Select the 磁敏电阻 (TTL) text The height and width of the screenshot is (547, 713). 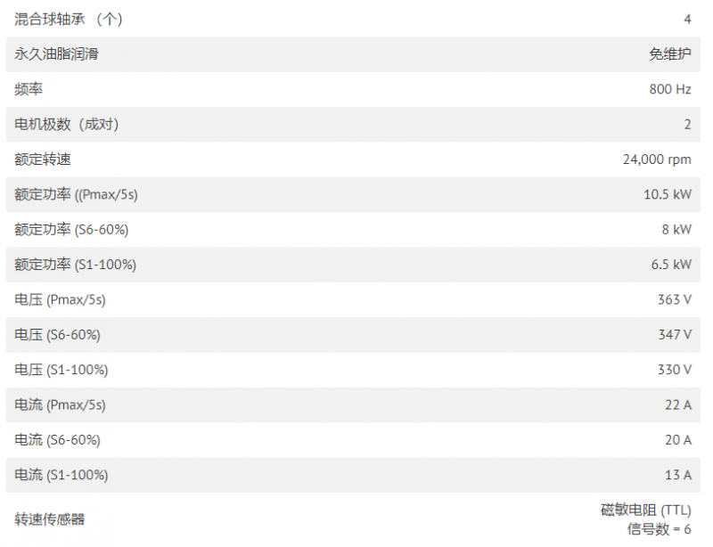(x=645, y=510)
